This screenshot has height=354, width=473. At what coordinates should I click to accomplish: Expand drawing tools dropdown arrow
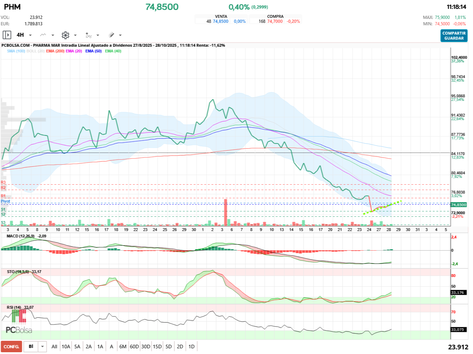(120, 35)
